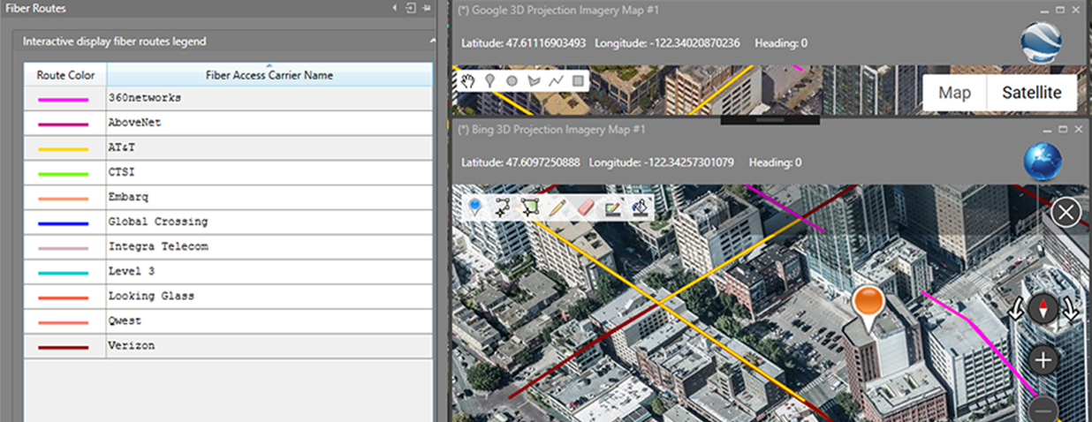Open the Fiber Routes panel left arrow menu
This screenshot has width=1092, height=422.
tap(395, 8)
